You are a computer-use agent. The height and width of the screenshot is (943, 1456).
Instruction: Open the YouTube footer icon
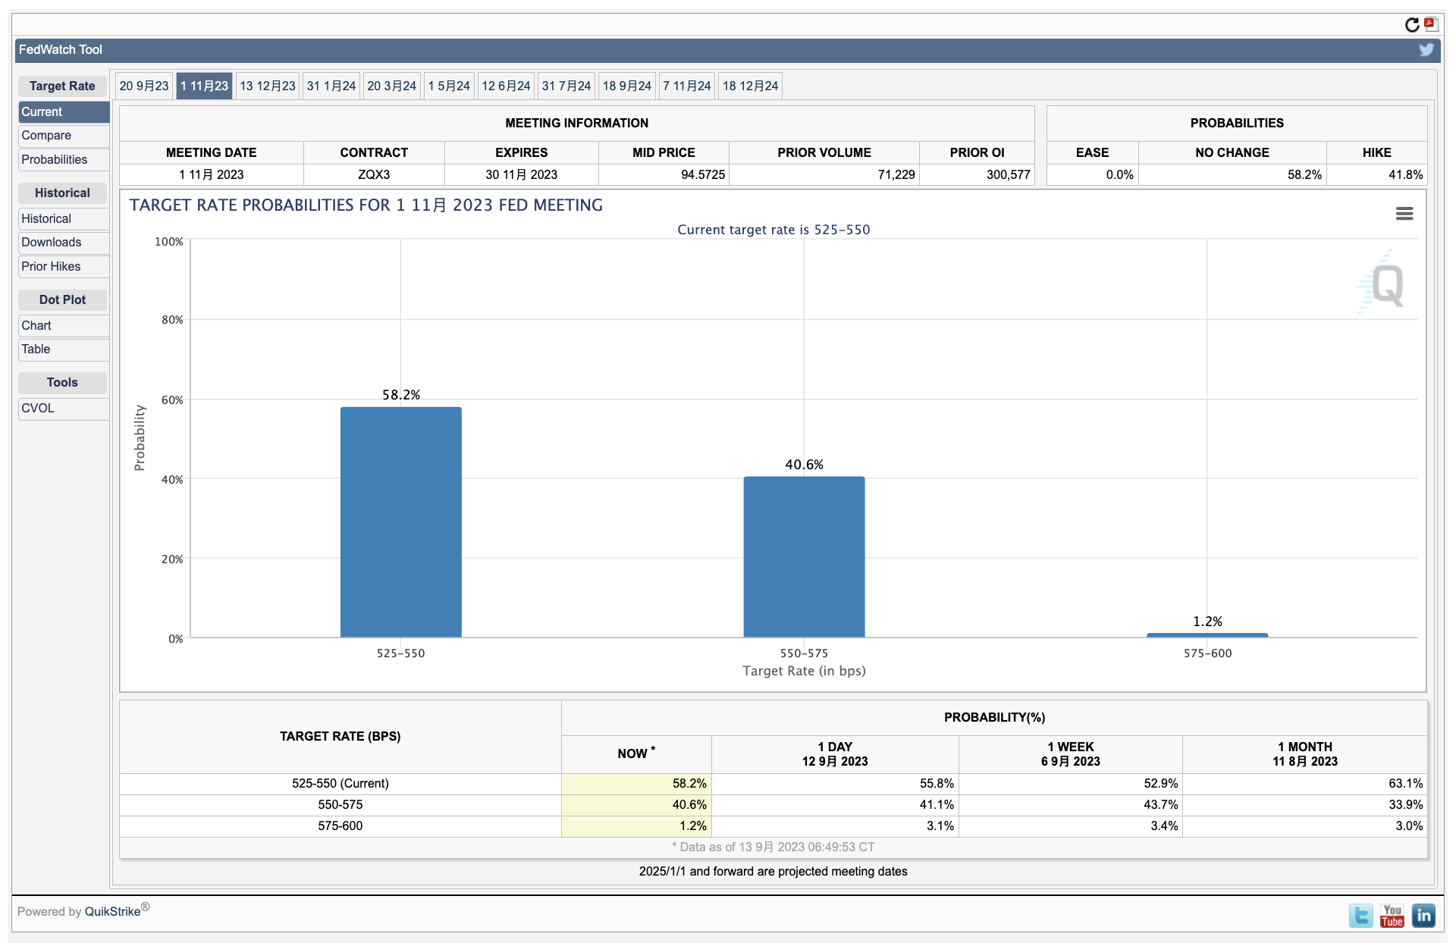pyautogui.click(x=1392, y=916)
